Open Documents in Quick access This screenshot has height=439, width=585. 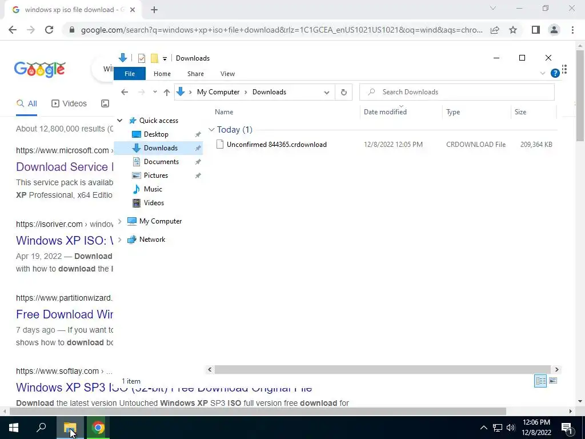[x=161, y=162]
